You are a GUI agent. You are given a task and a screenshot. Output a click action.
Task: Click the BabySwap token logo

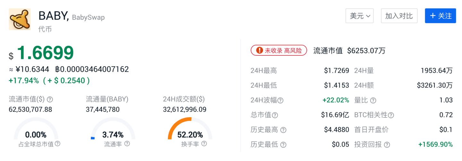click(20, 20)
